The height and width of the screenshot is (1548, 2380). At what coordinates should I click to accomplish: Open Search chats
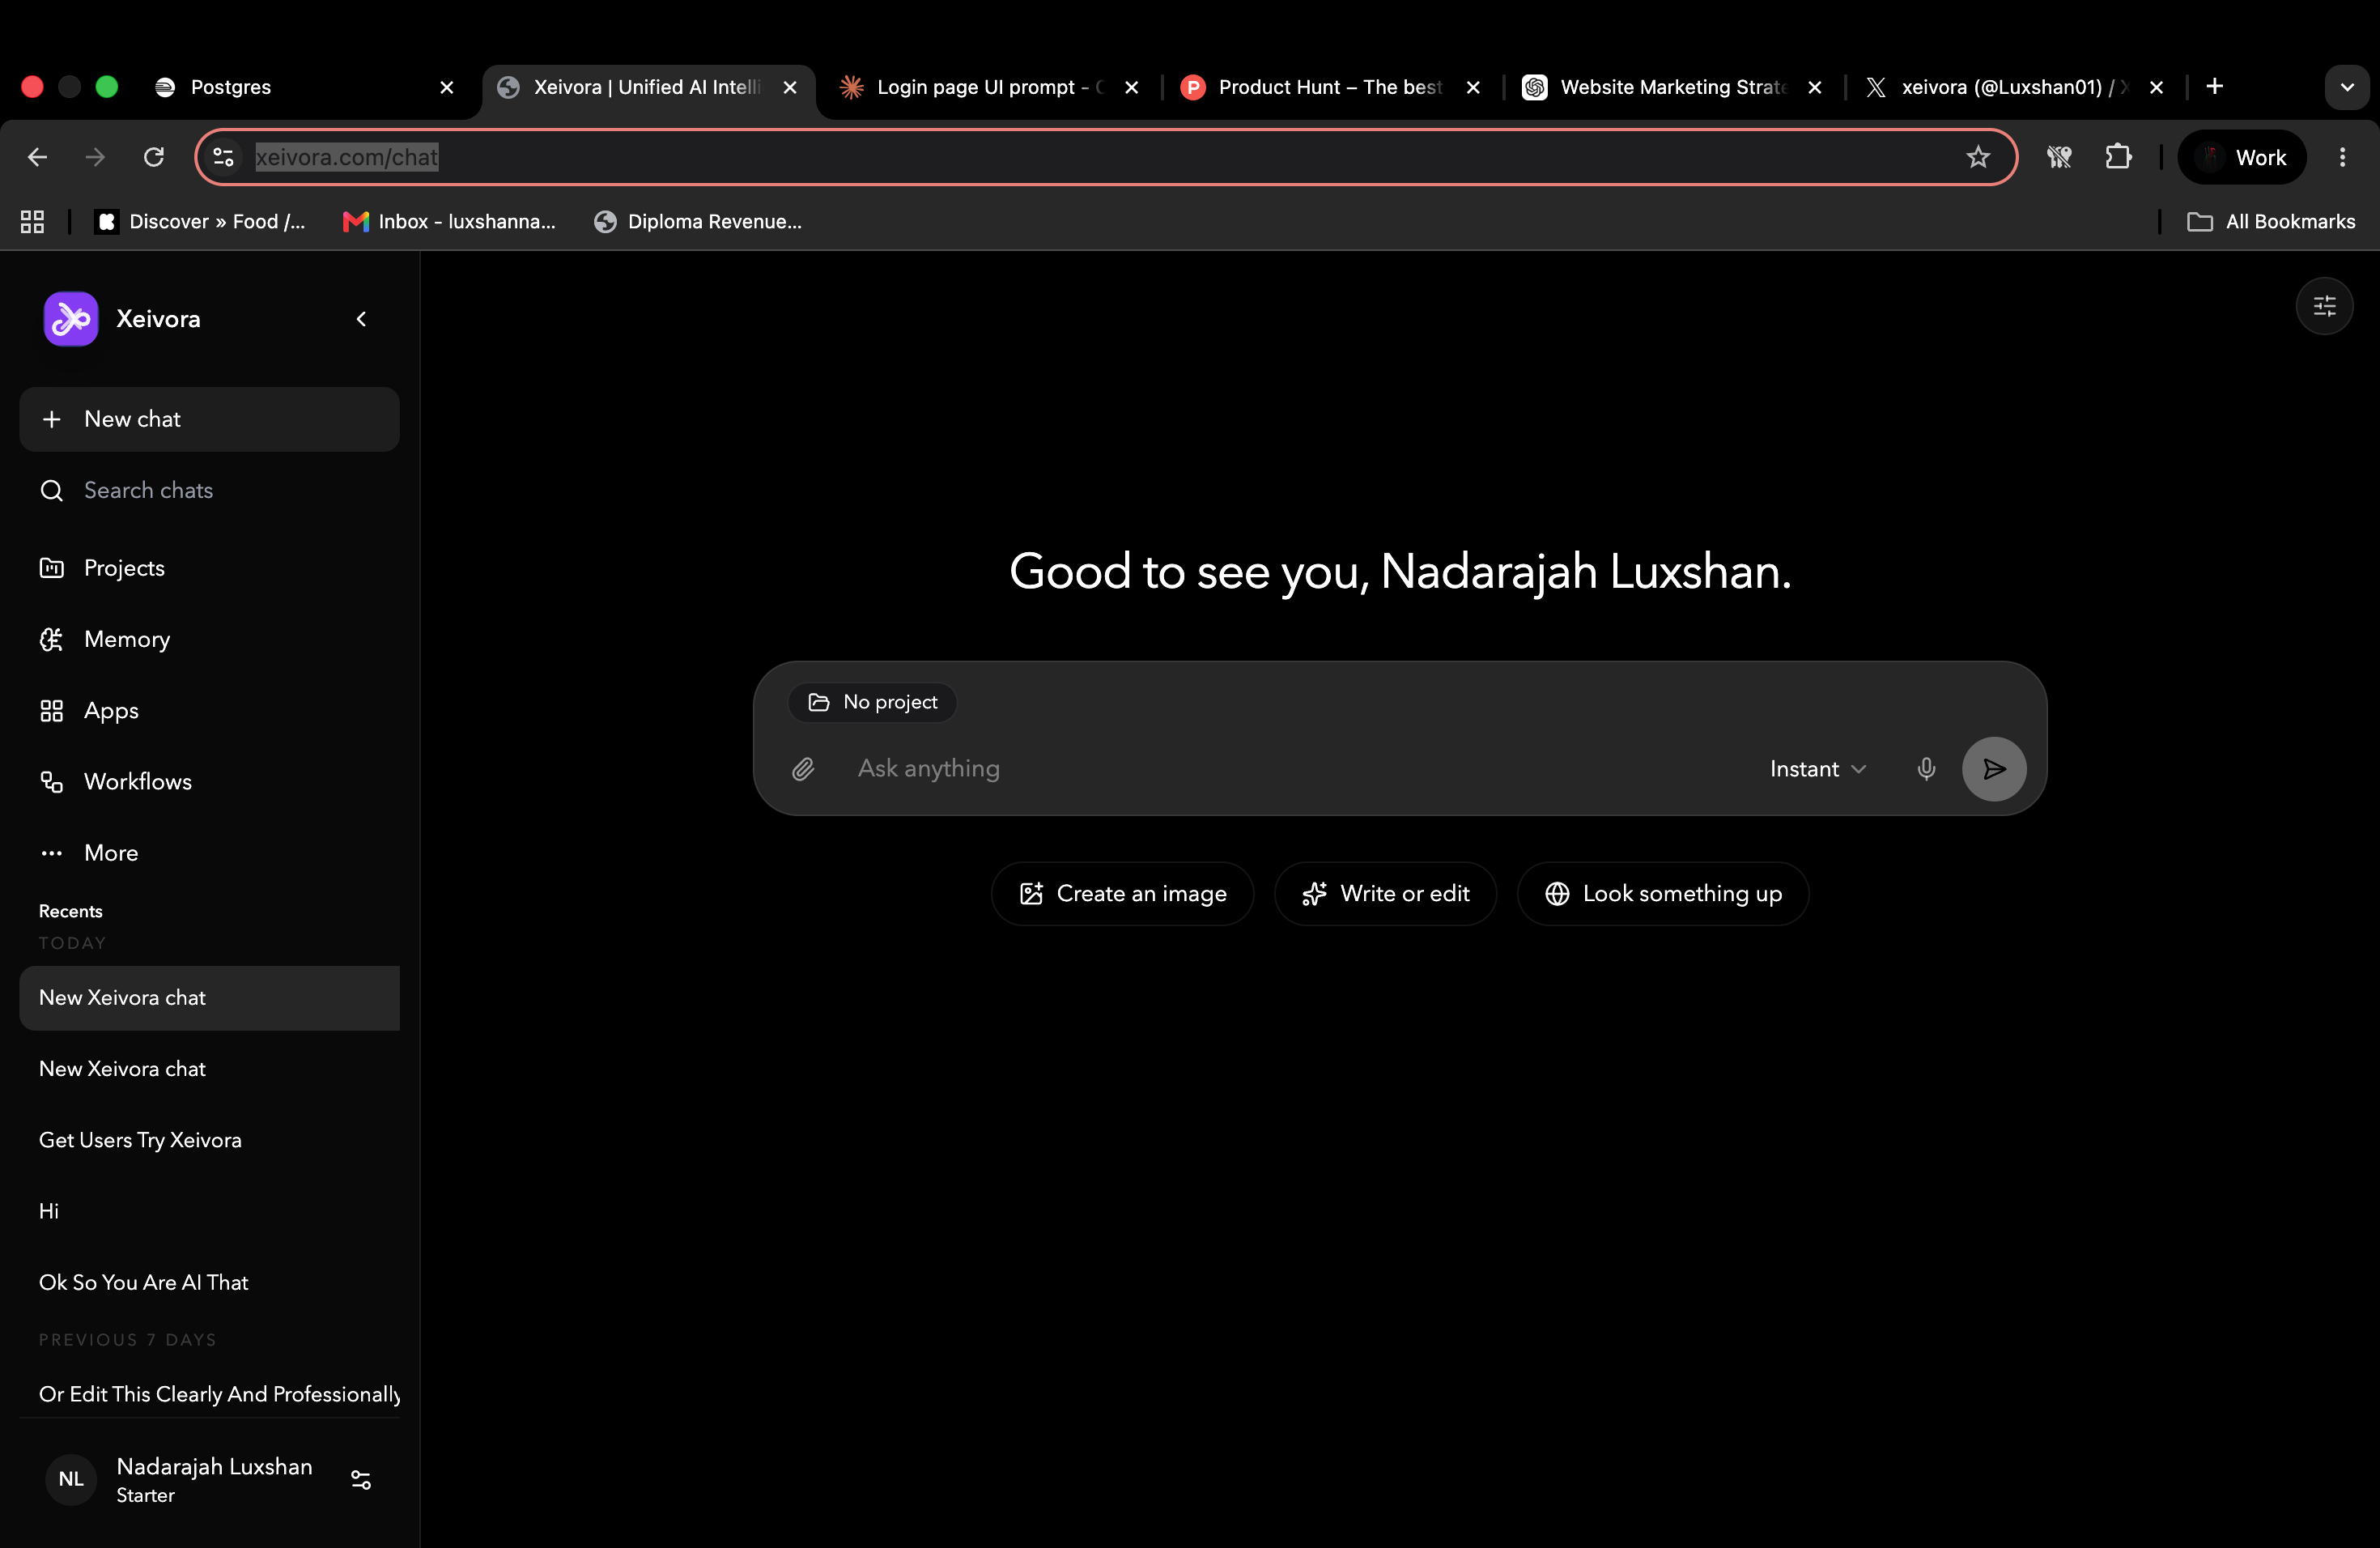click(209, 490)
